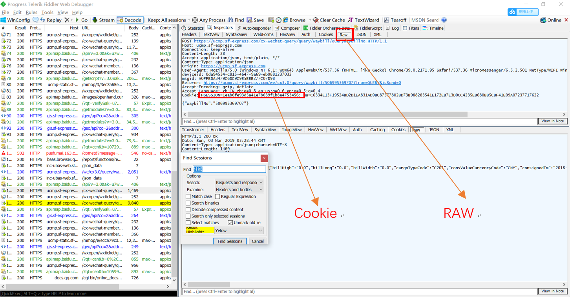Screen dimensions: 570x297
Task: Open the Timeline tab
Action: 433,28
